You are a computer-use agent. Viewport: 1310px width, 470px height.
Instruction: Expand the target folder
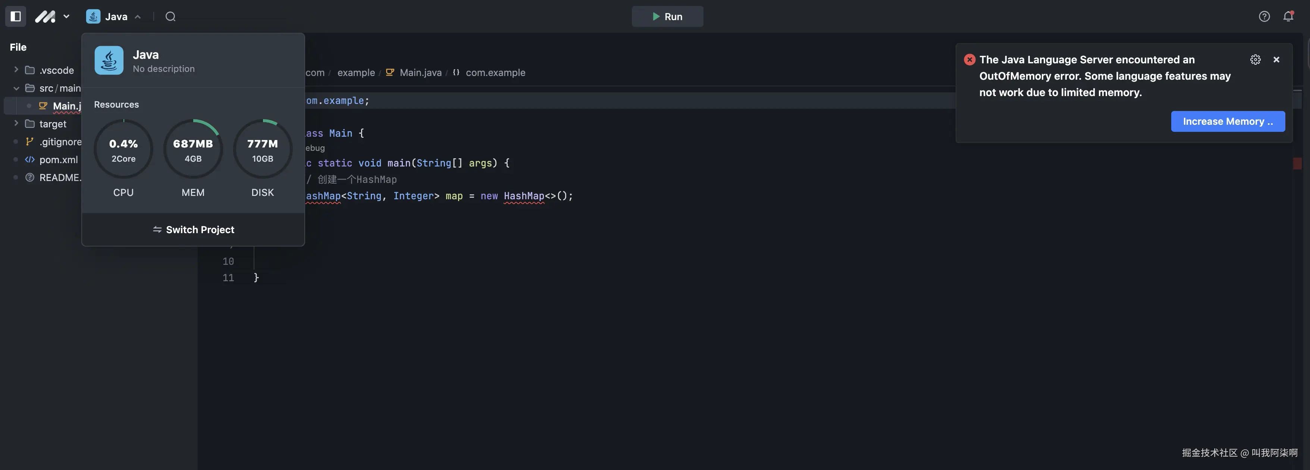[52, 124]
